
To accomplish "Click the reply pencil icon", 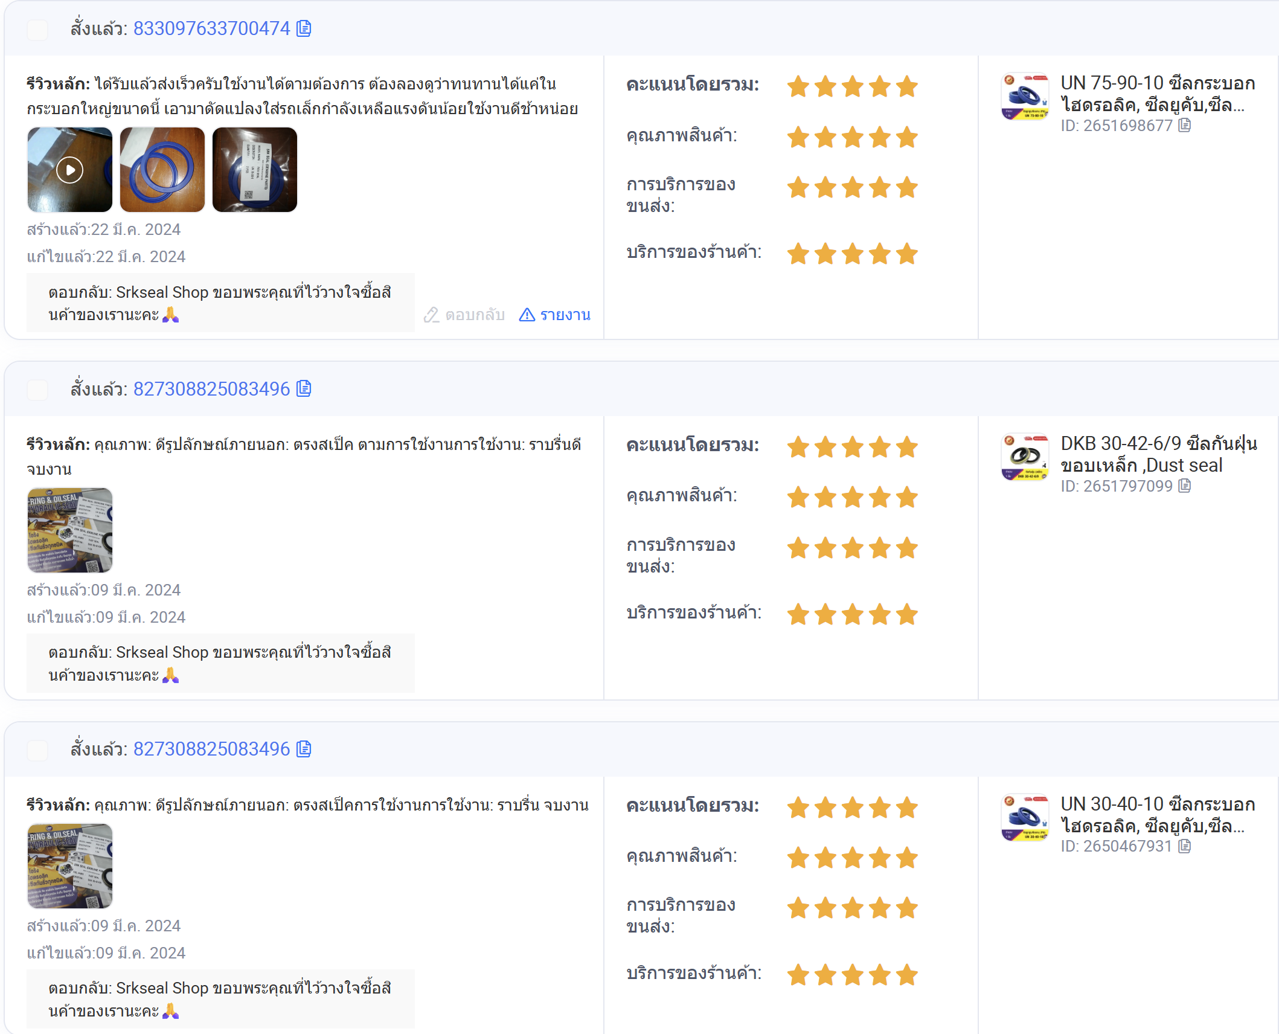I will 431,315.
